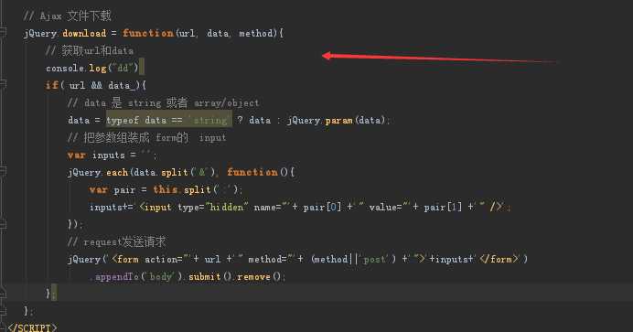Click 'param' in jQuery.param(data)
Screen dimensions: 633x332
[338, 120]
